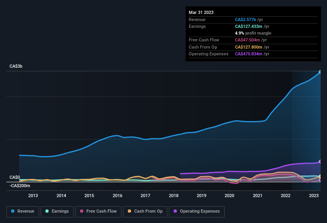Click the 2021 x-axis label
The image size is (327, 223).
coord(258,196)
